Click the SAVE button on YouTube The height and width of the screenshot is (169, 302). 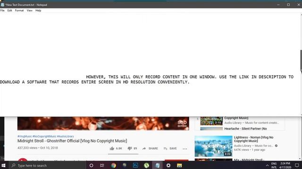tap(170, 148)
